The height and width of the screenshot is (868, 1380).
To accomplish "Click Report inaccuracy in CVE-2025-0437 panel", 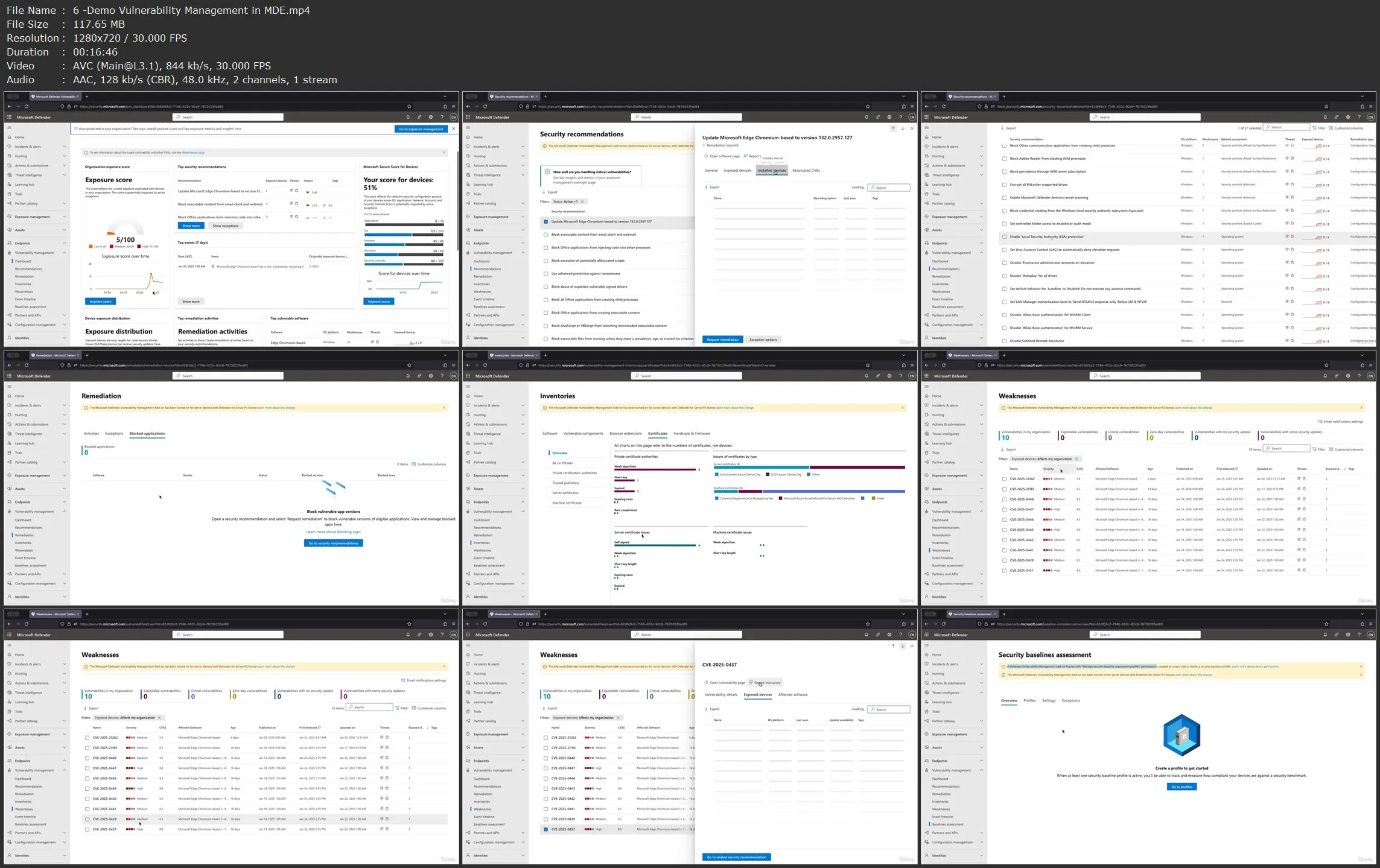I will point(765,683).
